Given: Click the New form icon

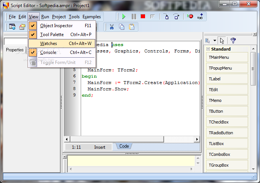Looking at the screenshot, I should [x=12, y=27].
